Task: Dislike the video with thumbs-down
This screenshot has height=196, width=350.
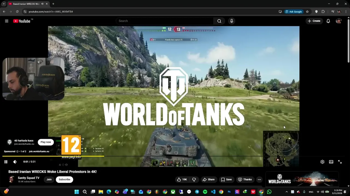Action: (x=194, y=179)
